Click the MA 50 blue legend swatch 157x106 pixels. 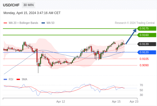pyautogui.click(x=43, y=23)
